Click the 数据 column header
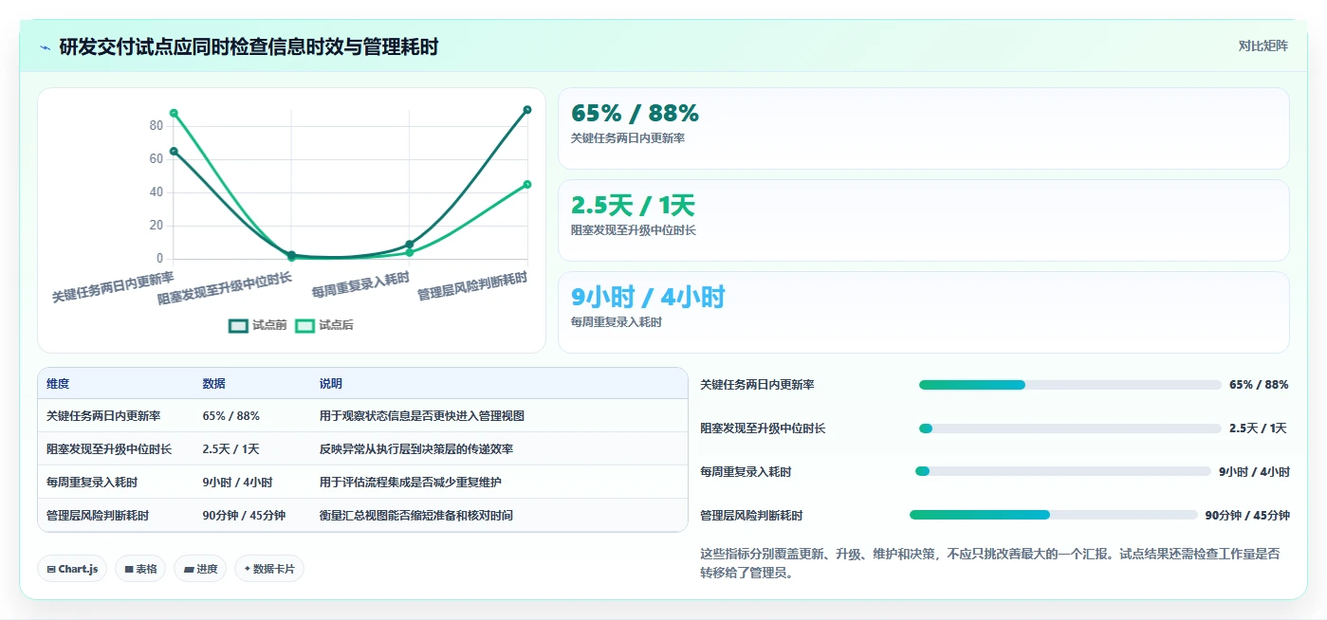This screenshot has height=620, width=1327. (213, 384)
